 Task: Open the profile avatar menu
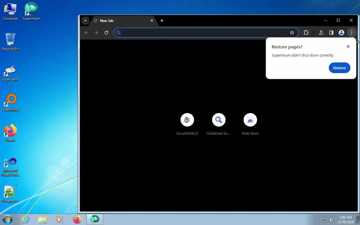coord(341,33)
